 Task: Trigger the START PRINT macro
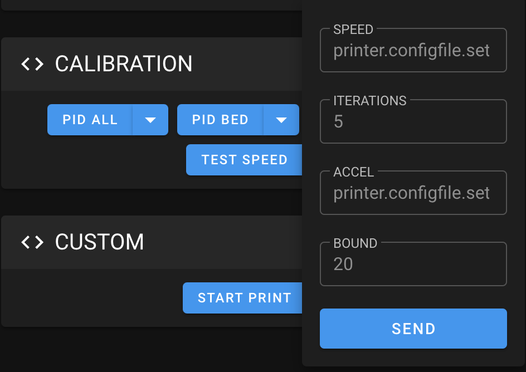[x=244, y=298]
